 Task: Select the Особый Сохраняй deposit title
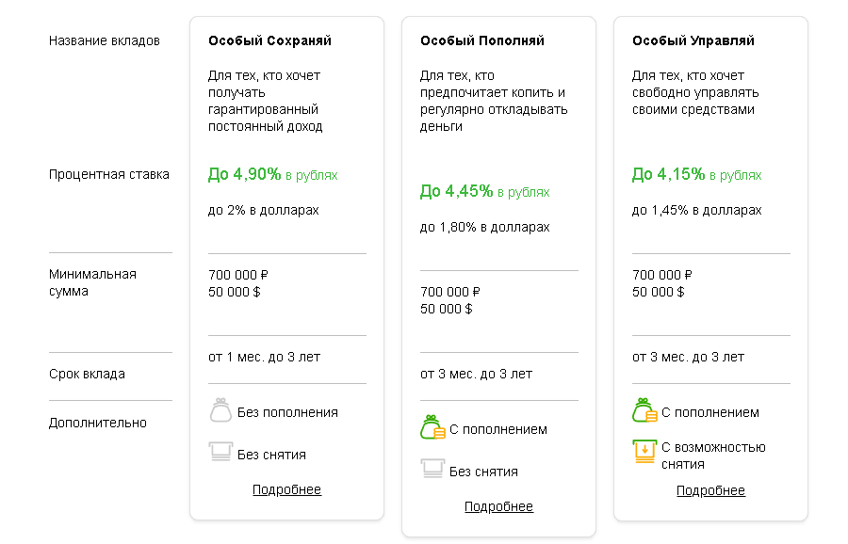(269, 40)
